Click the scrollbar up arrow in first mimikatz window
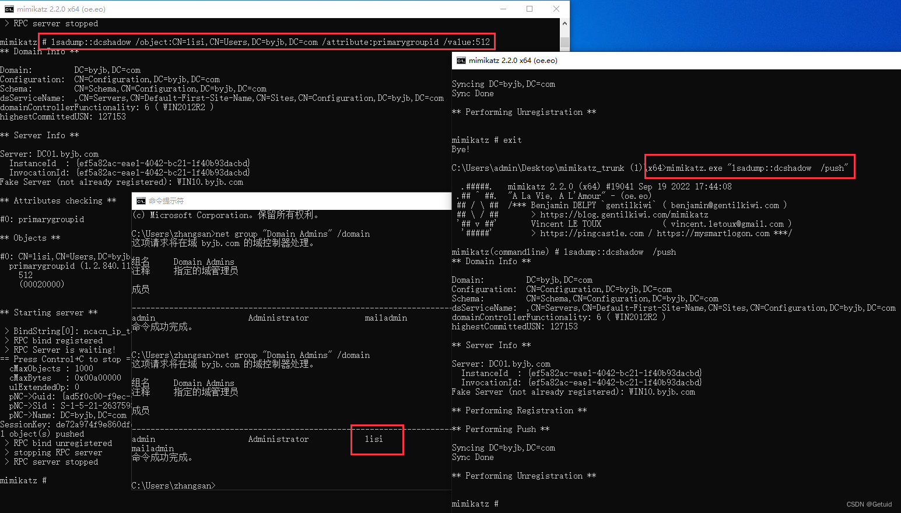Viewport: 901px width, 513px height. (x=565, y=23)
